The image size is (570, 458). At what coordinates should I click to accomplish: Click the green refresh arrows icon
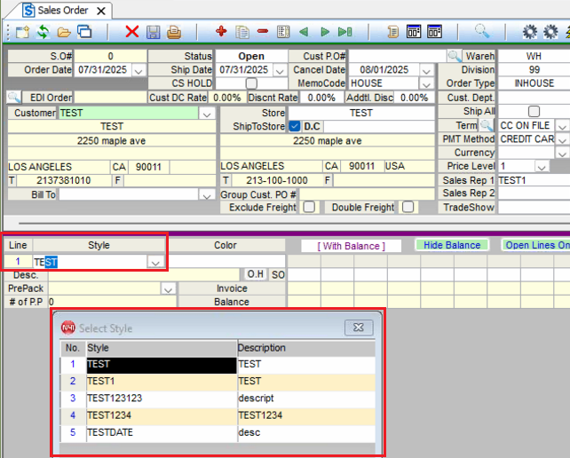pyautogui.click(x=43, y=32)
